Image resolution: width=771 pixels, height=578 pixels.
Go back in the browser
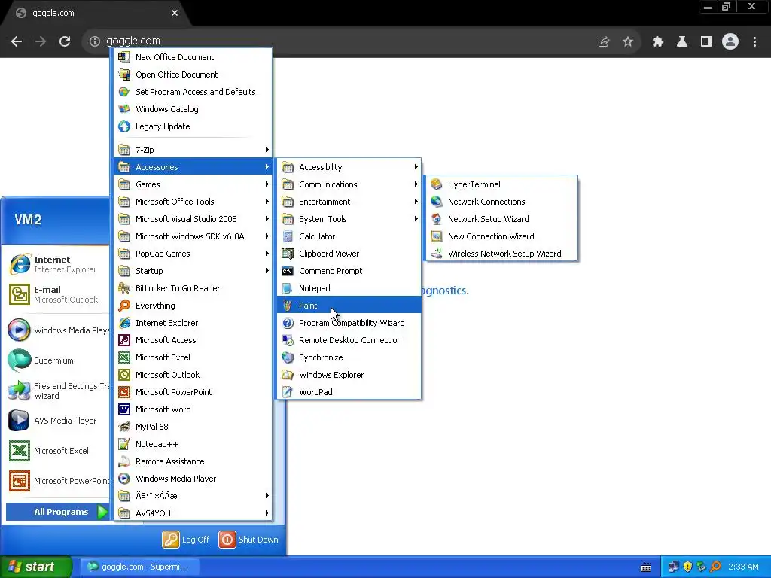coord(17,42)
